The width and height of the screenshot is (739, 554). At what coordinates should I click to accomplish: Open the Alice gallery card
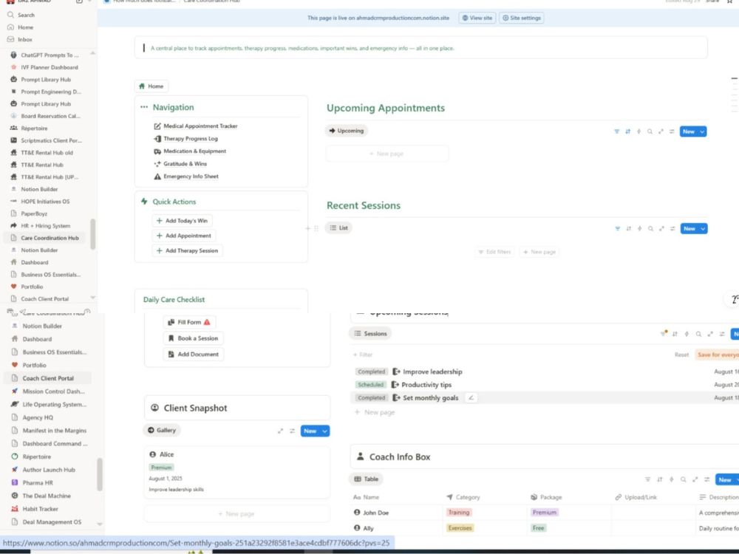coord(237,472)
